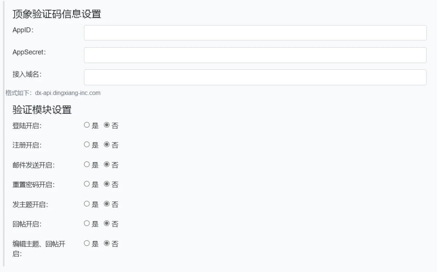Click the AppID input field

click(255, 33)
